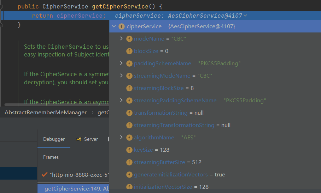This screenshot has height=193, width=321.
Task: Click the field icon next to keySize
Action: point(130,150)
